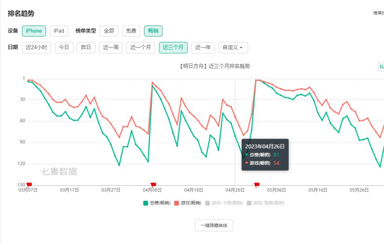Click the 03月27日 x-axis label
384x243 pixels.
(x=111, y=190)
